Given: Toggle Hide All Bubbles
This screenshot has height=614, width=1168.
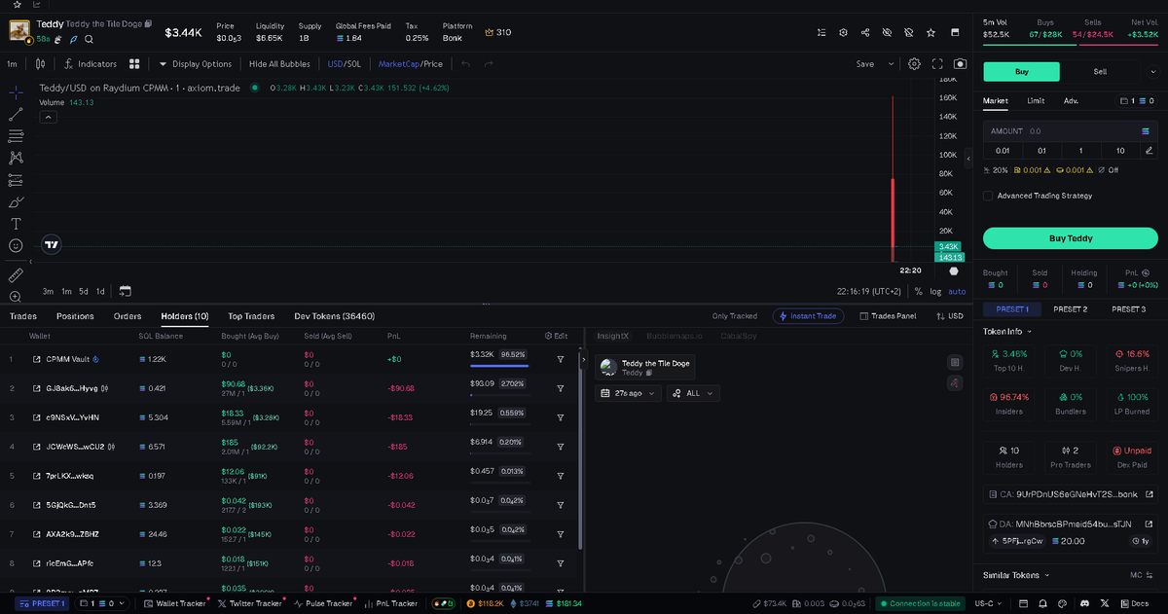Looking at the screenshot, I should click(279, 64).
